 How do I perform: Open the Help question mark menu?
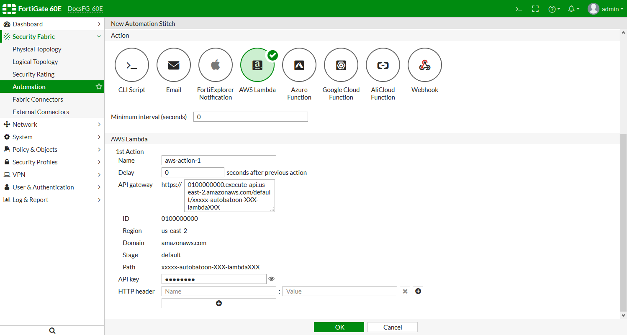[x=554, y=9]
